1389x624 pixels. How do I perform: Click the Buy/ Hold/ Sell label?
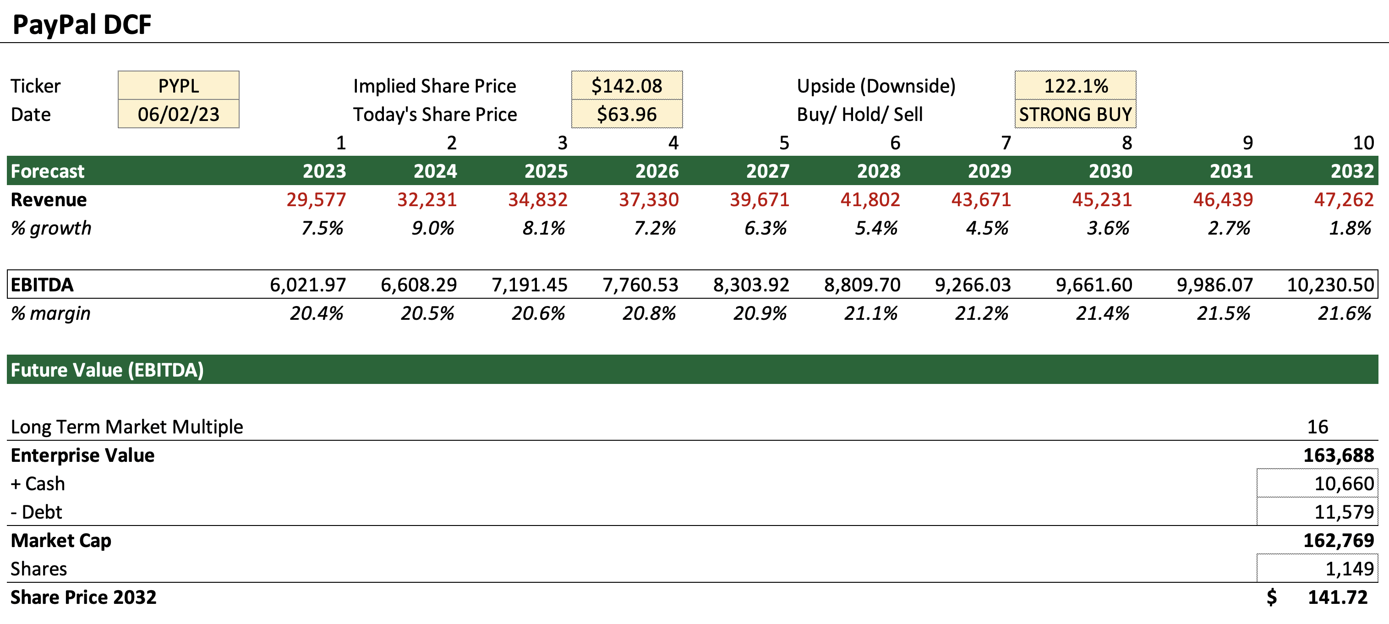[859, 115]
